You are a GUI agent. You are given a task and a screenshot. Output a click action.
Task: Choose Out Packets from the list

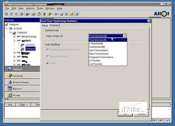[108, 64]
